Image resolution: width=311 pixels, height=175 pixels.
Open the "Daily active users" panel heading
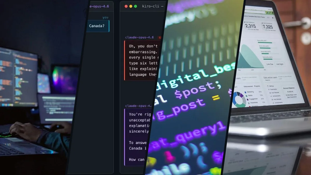click(x=270, y=78)
